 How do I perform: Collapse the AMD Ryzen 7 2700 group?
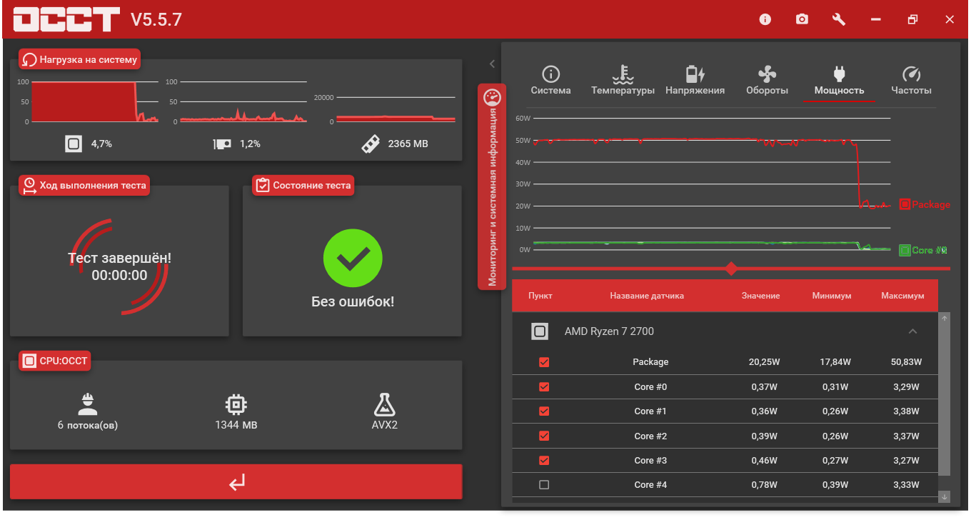(x=912, y=331)
